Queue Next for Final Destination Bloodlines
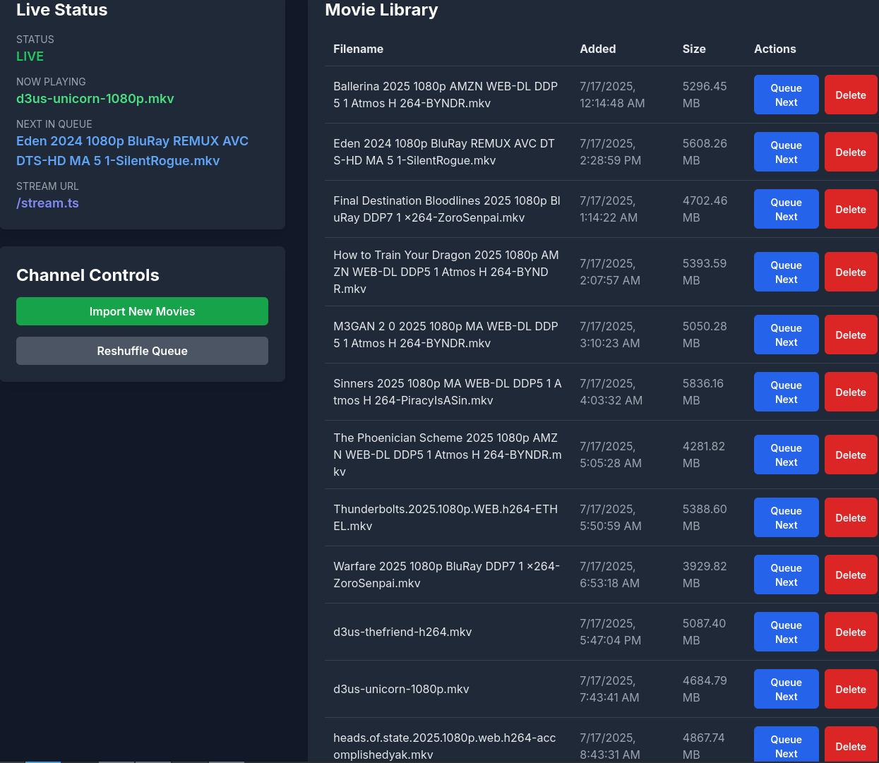 point(786,209)
